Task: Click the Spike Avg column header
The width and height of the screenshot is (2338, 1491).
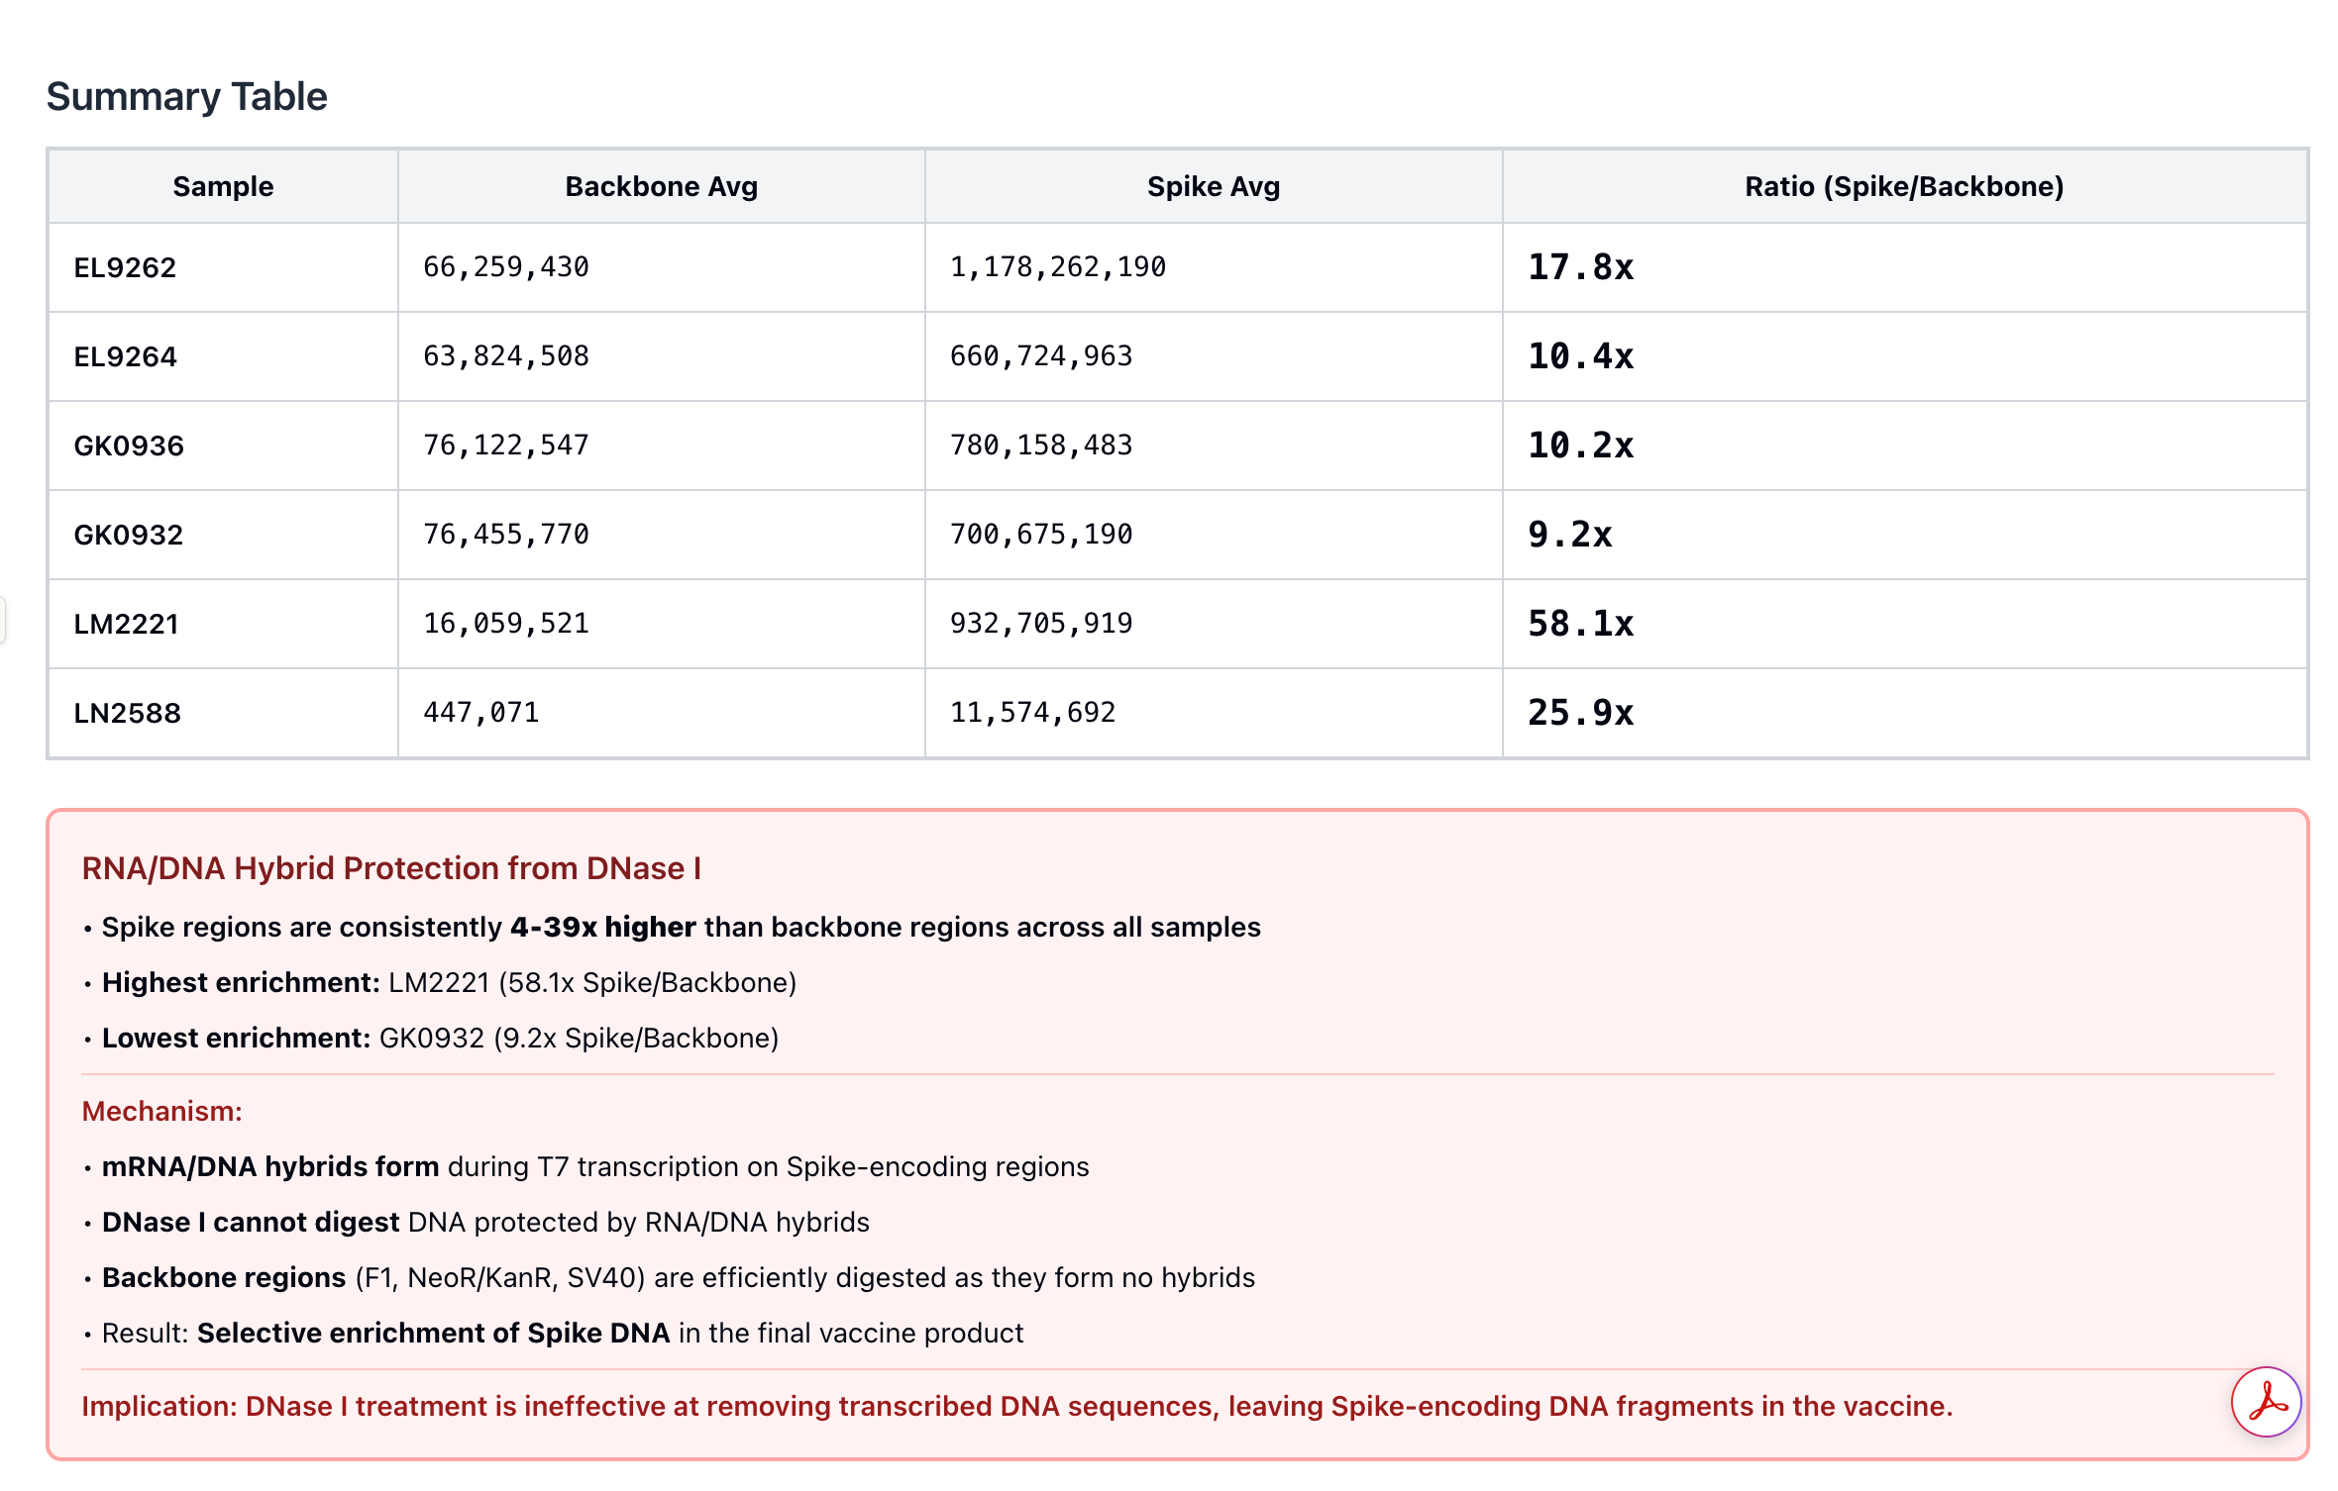Action: (x=1213, y=186)
